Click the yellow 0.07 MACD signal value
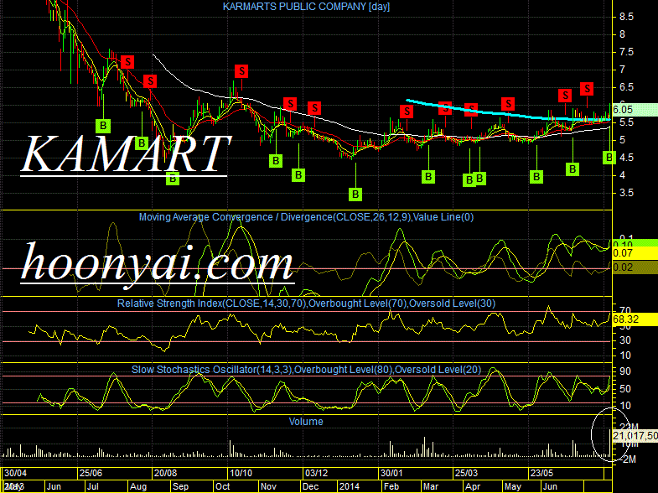The width and height of the screenshot is (658, 493). 635,253
